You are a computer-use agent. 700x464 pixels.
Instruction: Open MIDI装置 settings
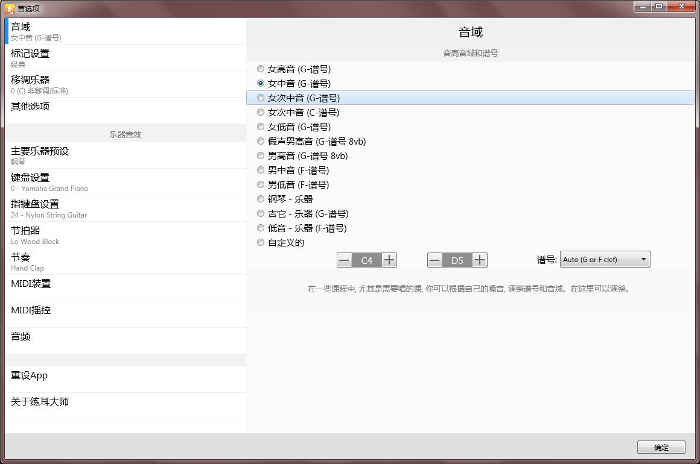[126, 288]
